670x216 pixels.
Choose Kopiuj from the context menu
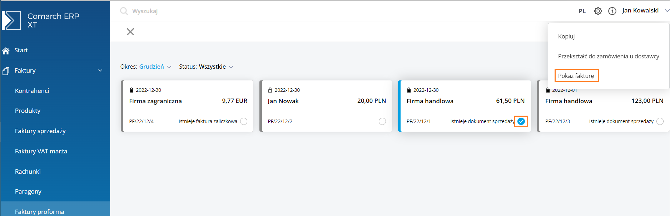[x=566, y=36]
